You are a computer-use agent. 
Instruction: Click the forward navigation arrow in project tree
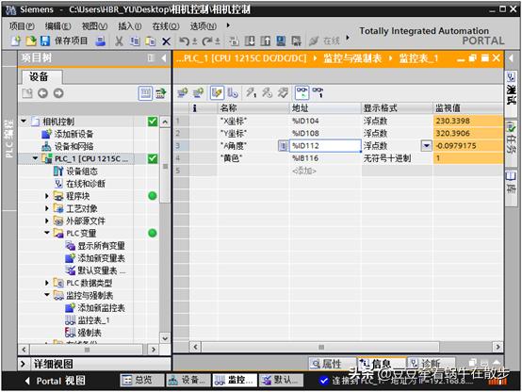coord(58,93)
